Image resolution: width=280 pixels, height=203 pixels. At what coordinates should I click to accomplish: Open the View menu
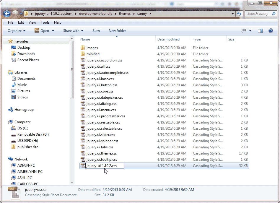pos(32,22)
